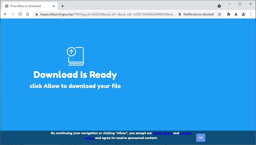Click the globe favicon on the tab
This screenshot has width=256, height=145.
[7, 6]
